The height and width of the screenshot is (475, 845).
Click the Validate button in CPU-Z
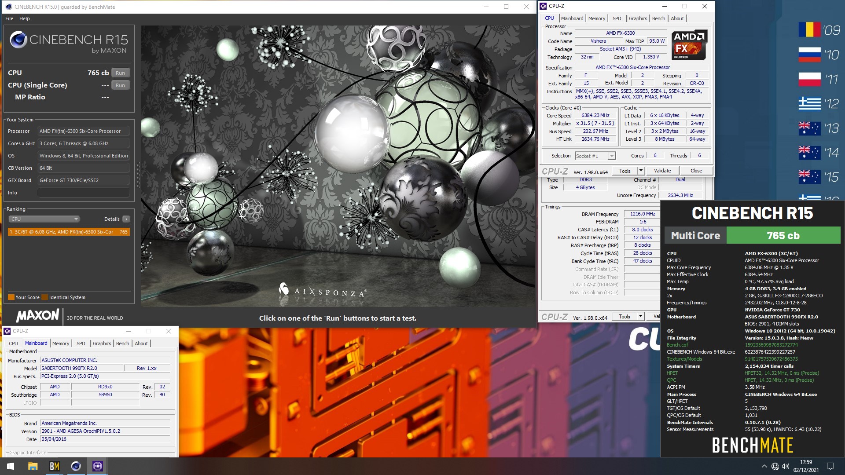(x=662, y=171)
